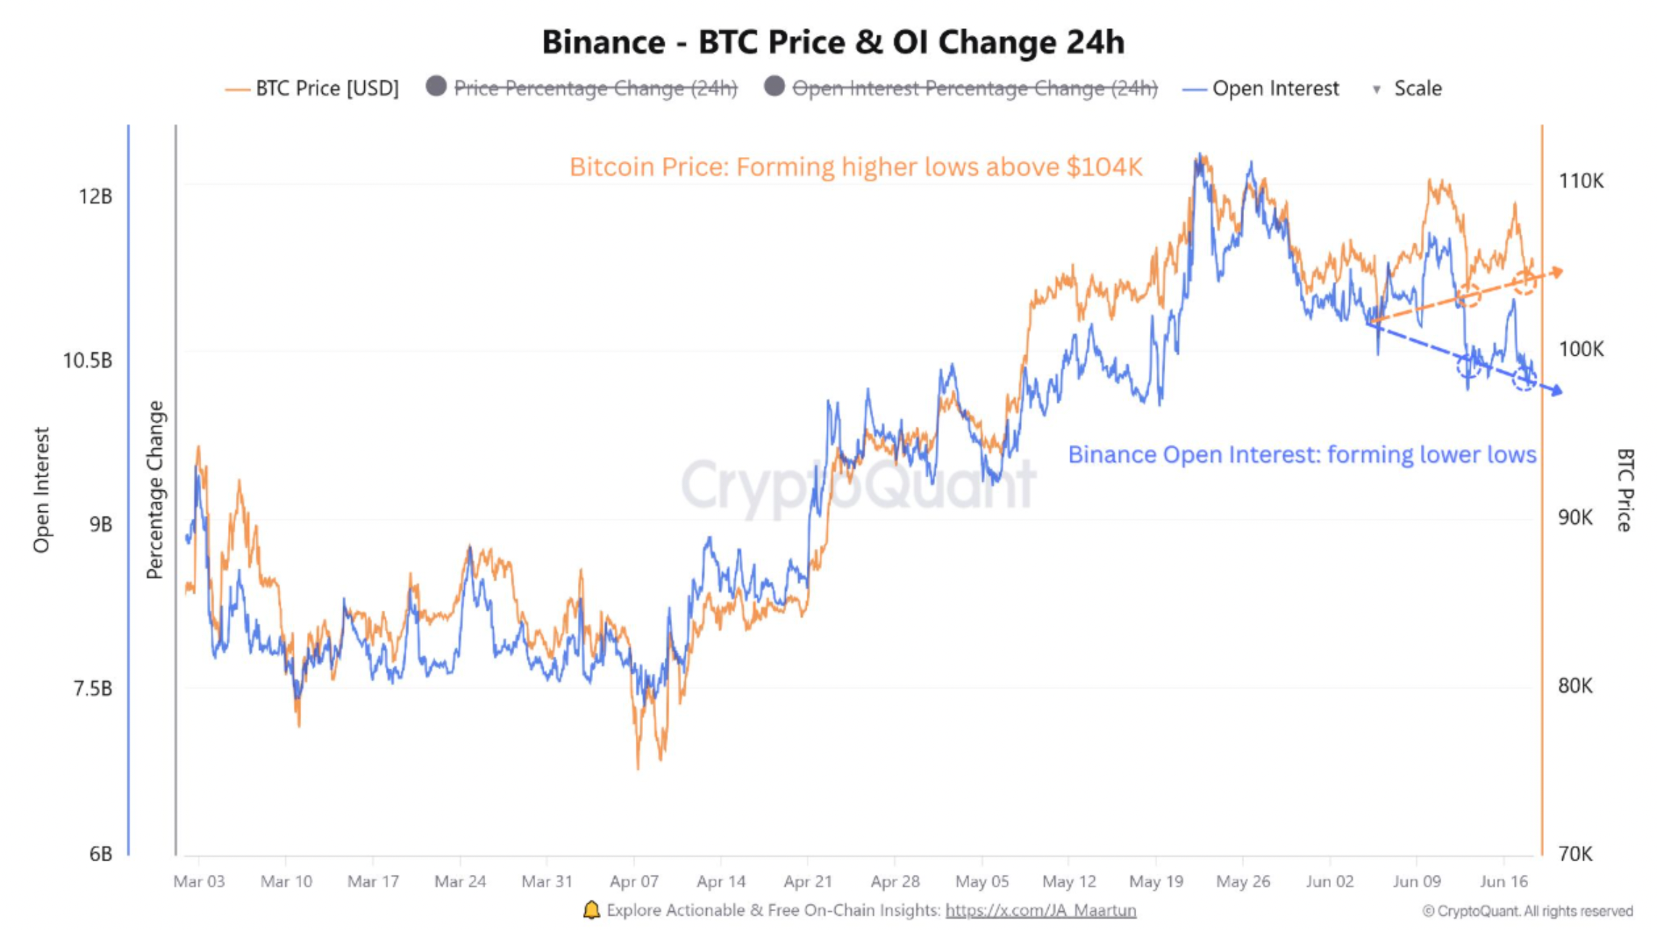
Task: Click gray circle beside Open Interest Percentage
Action: coord(774,86)
